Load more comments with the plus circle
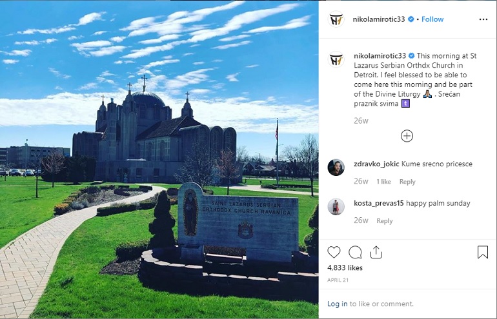Image resolution: width=497 pixels, height=319 pixels. point(407,136)
